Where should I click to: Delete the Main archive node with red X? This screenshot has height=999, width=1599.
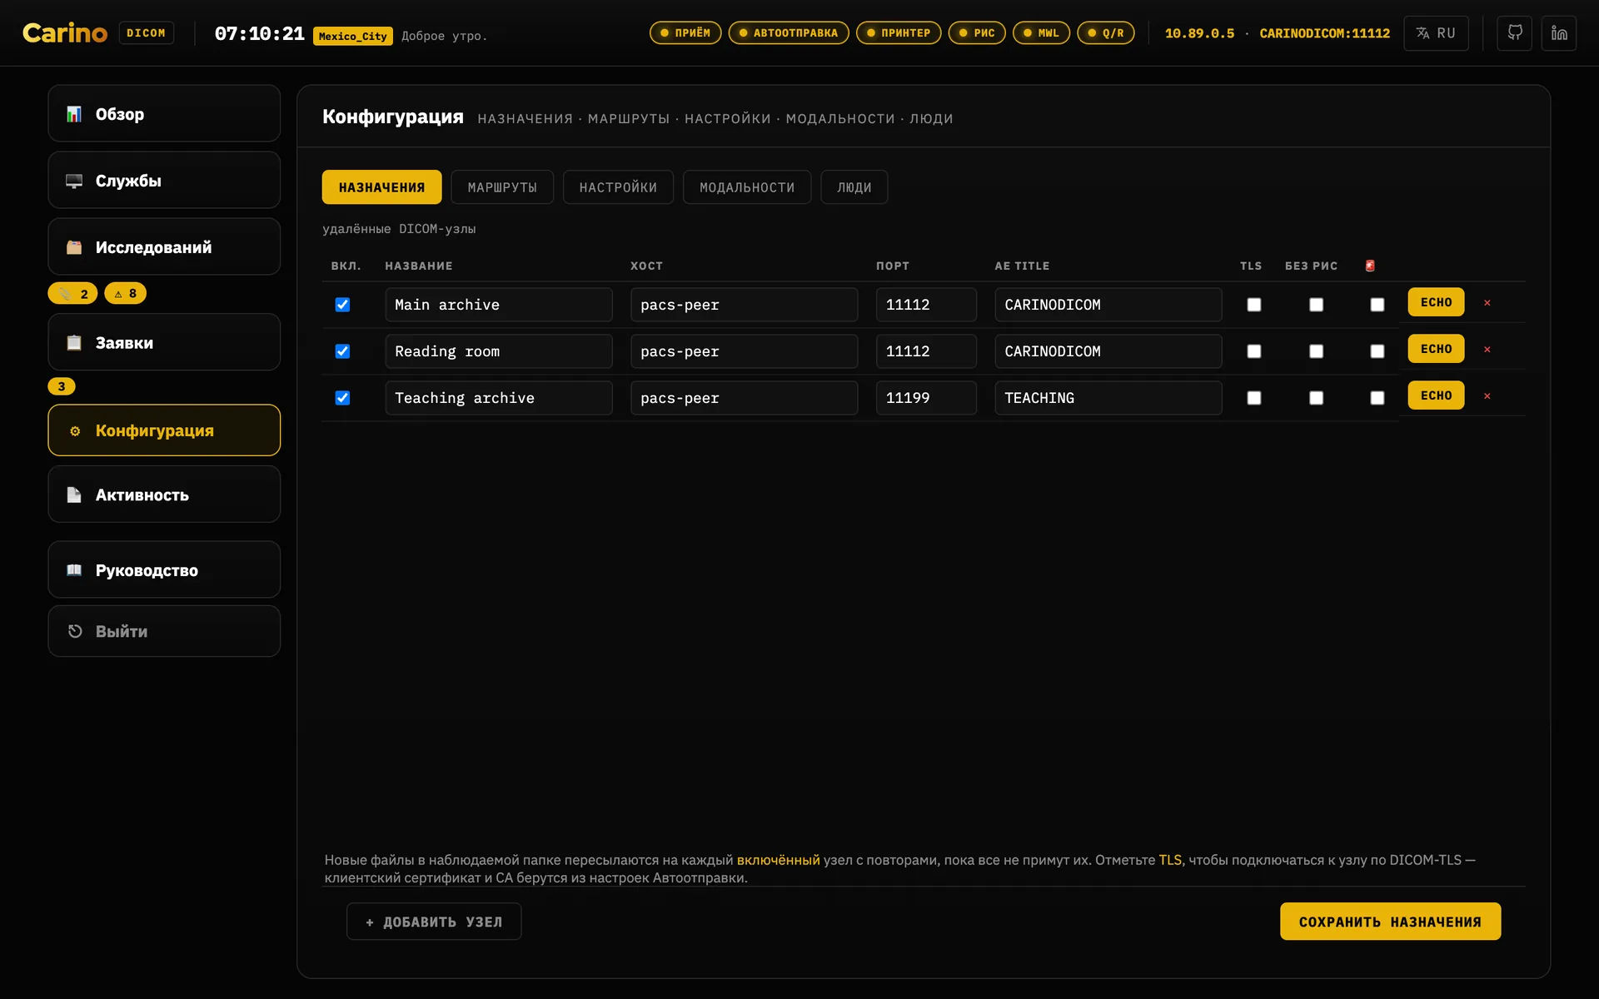coord(1487,303)
